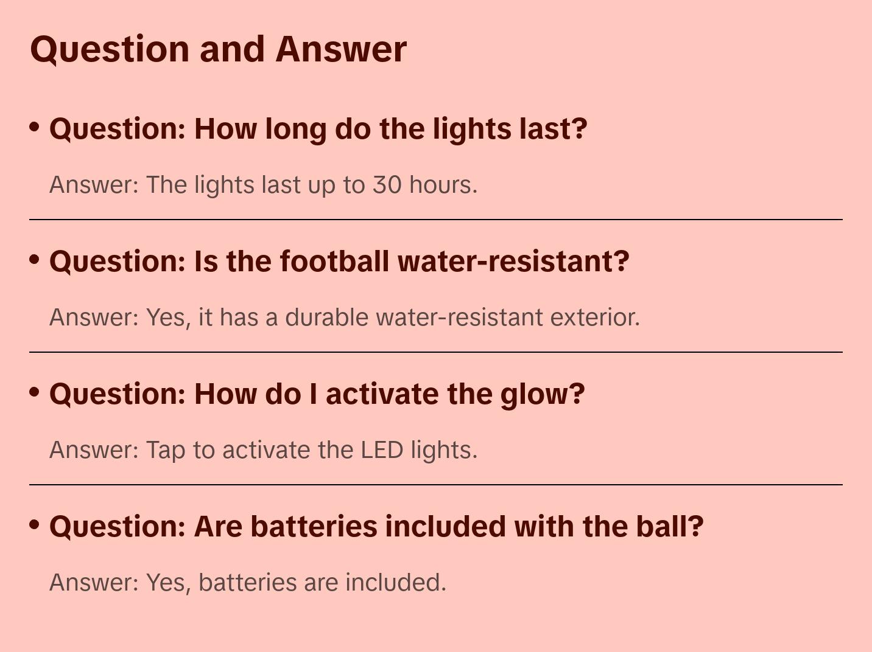Click the bullet beside the water-resistant question

pyautogui.click(x=35, y=260)
